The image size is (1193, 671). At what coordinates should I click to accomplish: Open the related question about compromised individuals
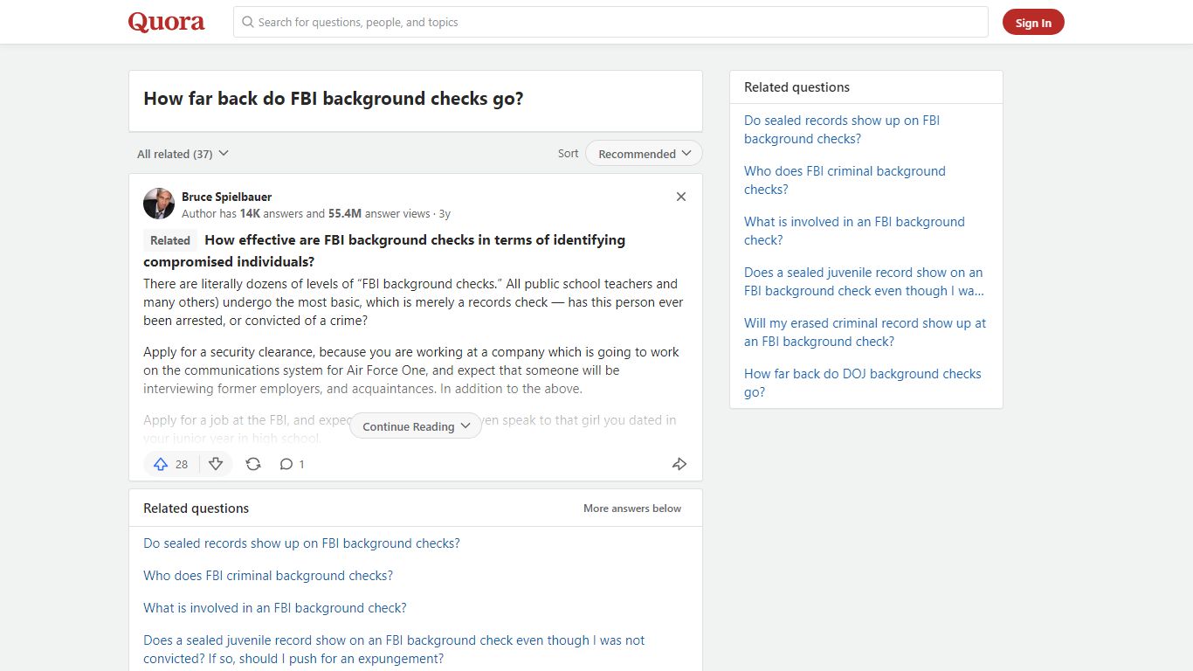[x=384, y=251]
